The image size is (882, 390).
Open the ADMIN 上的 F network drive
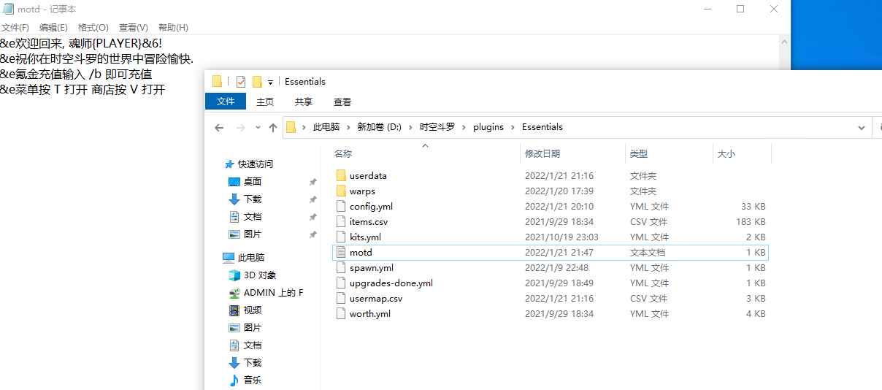coord(273,293)
